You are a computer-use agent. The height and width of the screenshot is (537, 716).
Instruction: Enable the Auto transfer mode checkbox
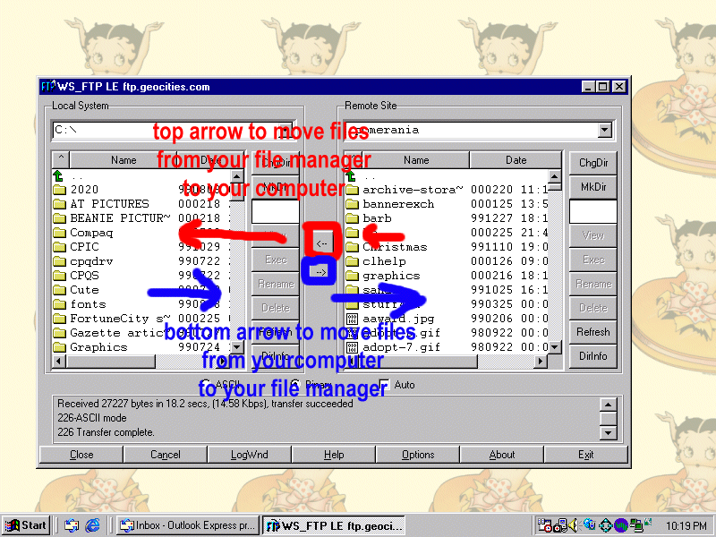[x=385, y=385]
